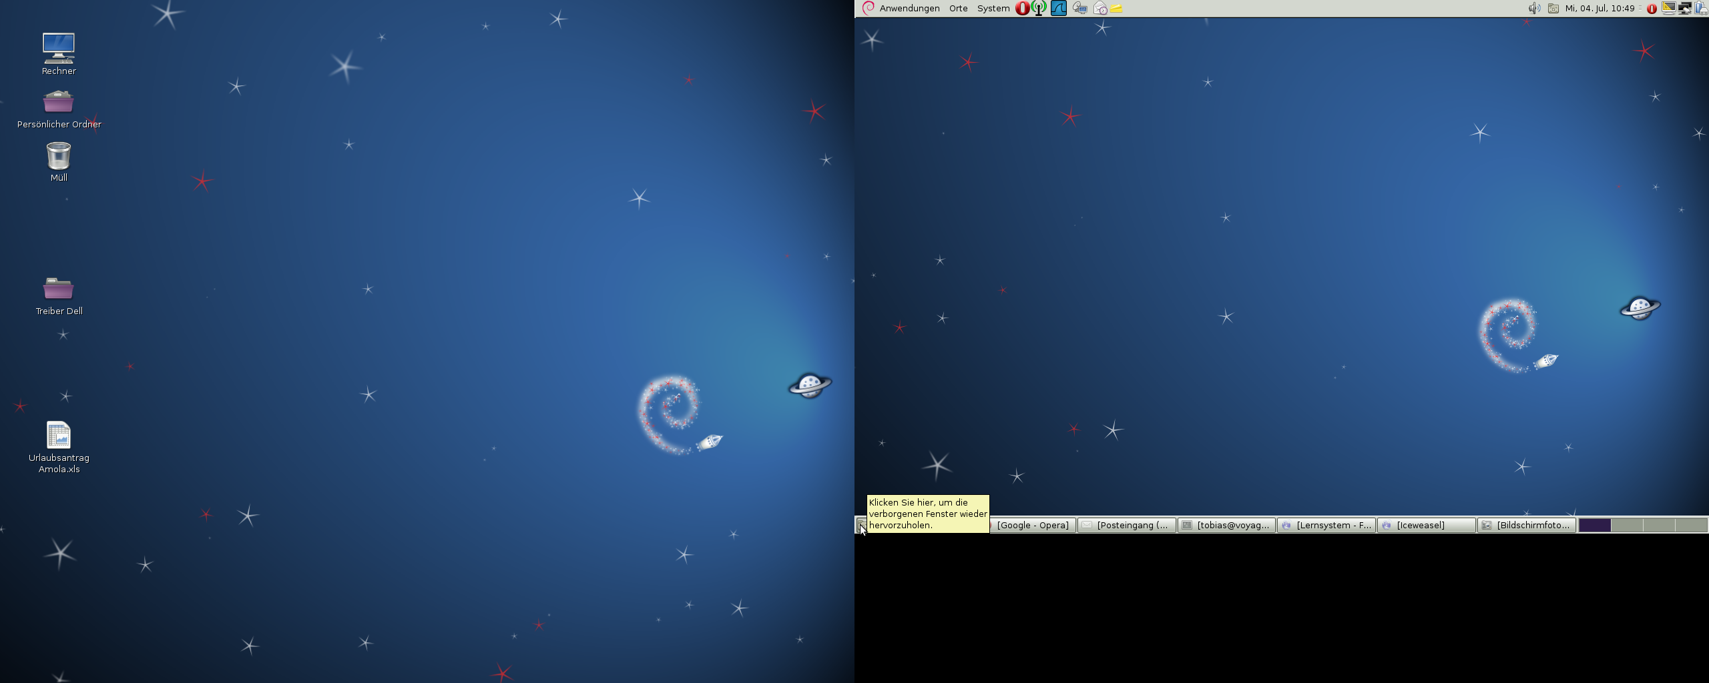Restore the Lernsystem browser window
Viewport: 1709px width, 683px height.
click(1326, 526)
